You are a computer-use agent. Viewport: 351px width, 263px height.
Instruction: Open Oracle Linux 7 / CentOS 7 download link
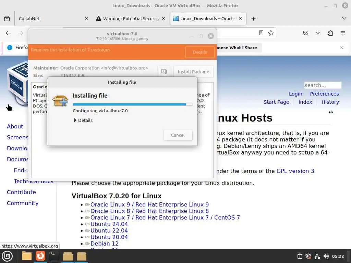(165, 217)
